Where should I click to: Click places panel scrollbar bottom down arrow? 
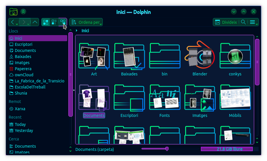point(70,151)
